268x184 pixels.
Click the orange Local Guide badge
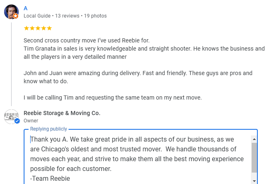[x=16, y=16]
